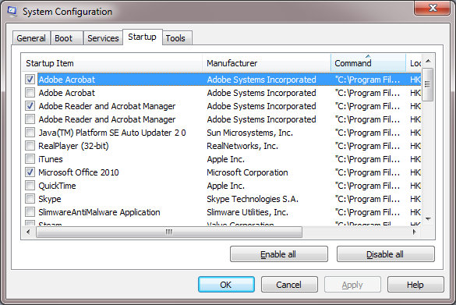Select the 'Skype' item name
The height and width of the screenshot is (305, 456).
pyautogui.click(x=50, y=199)
